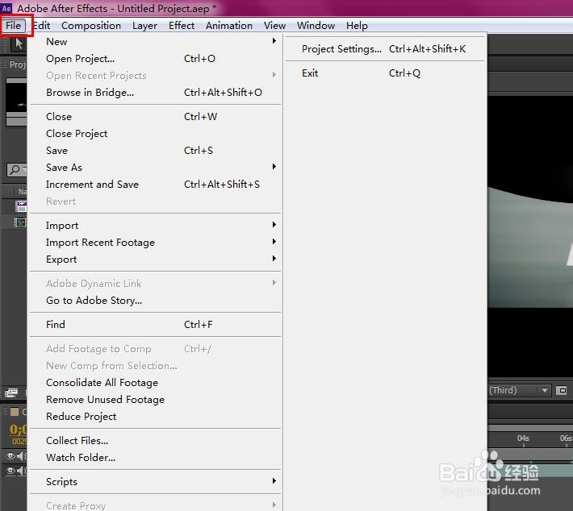The width and height of the screenshot is (573, 511).
Task: Open the Layer menu
Action: [144, 26]
